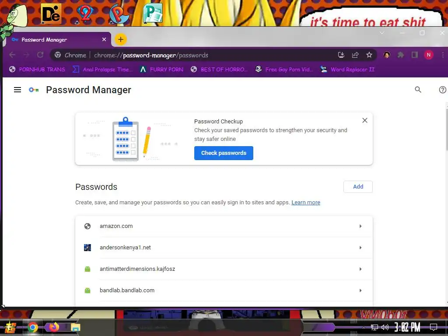Open File Explorer from the taskbar

pos(76,327)
